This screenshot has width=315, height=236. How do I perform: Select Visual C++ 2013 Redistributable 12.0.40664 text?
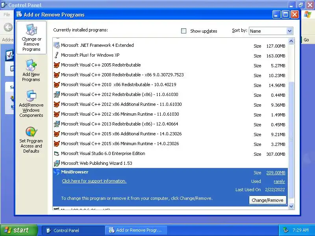click(120, 124)
